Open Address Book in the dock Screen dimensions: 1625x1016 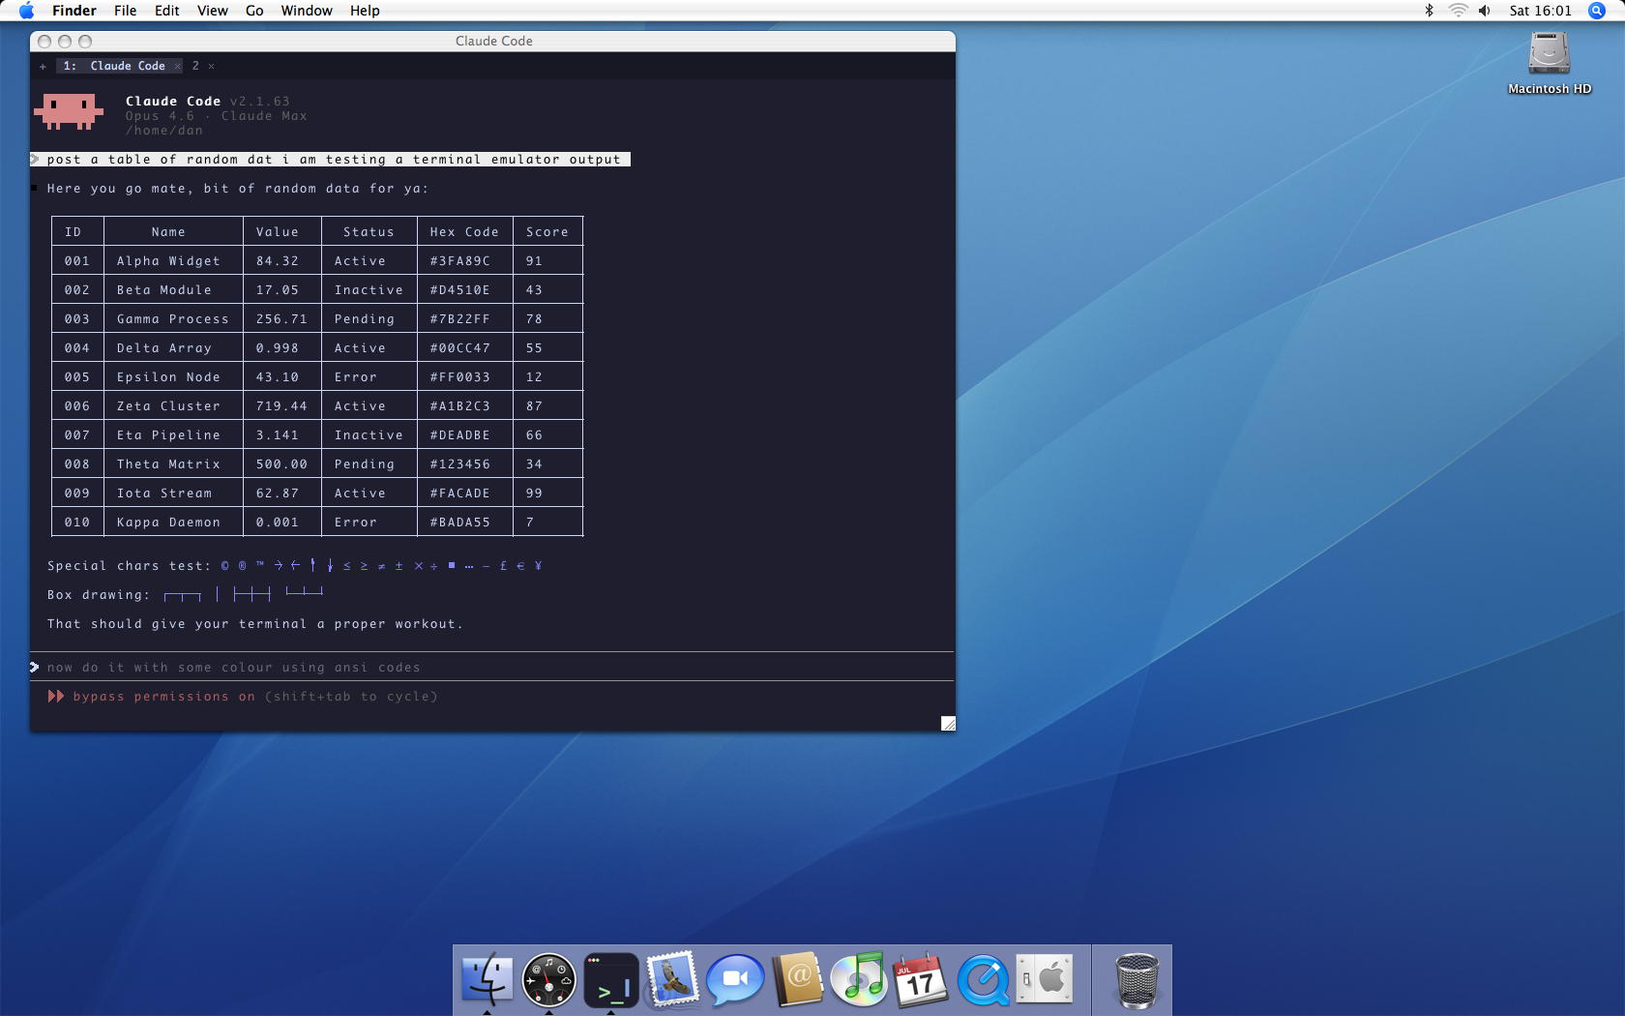(797, 979)
